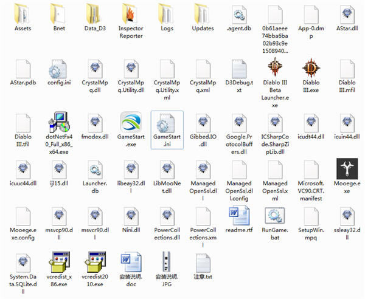Select the 安装说明.JPG image file

pyautogui.click(x=166, y=263)
